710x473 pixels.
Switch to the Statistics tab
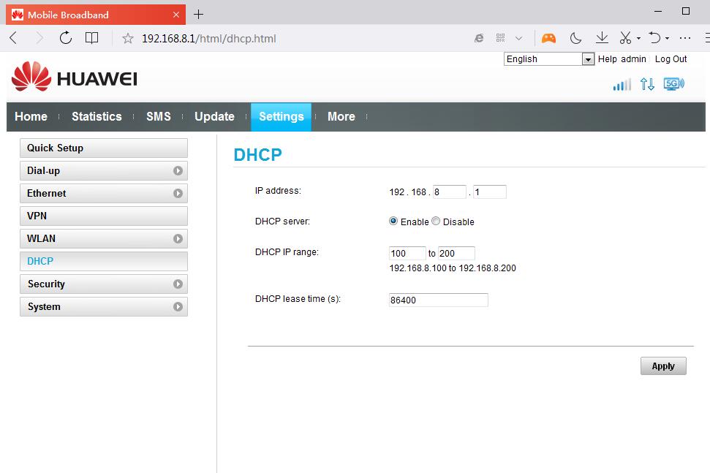[x=97, y=116]
